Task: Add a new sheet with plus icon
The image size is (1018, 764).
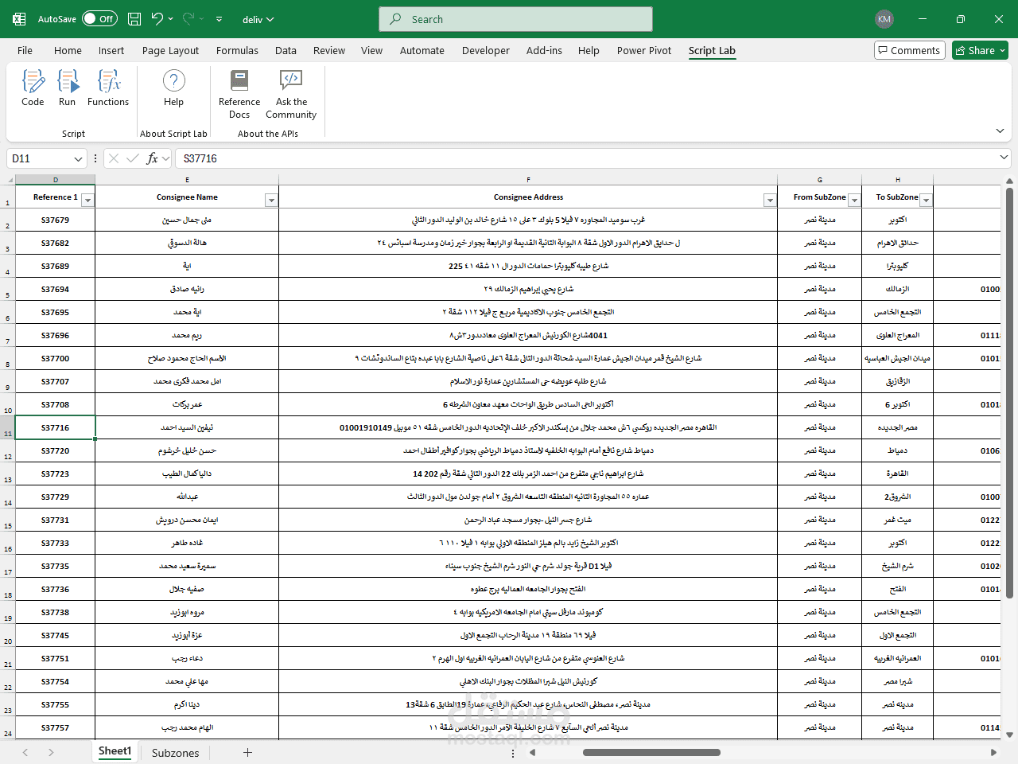Action: [x=247, y=752]
